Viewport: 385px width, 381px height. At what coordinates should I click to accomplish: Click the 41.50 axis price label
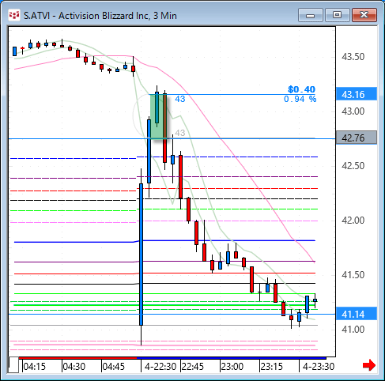pos(353,275)
